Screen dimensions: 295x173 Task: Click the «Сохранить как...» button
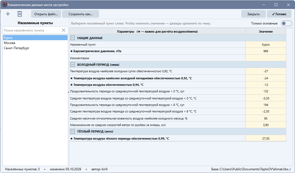click(x=80, y=14)
